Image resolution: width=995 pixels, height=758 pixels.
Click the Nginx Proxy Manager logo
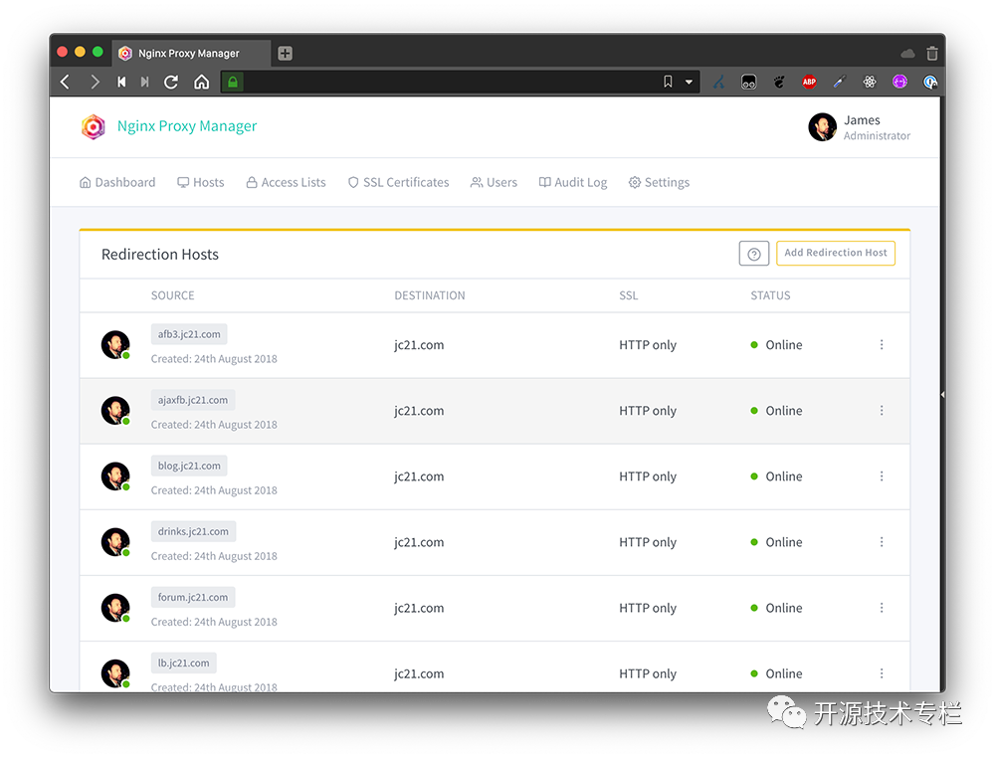(x=94, y=127)
